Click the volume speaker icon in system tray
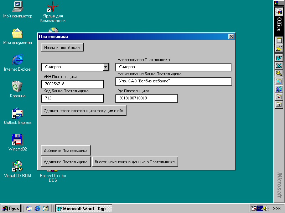 [265, 208]
